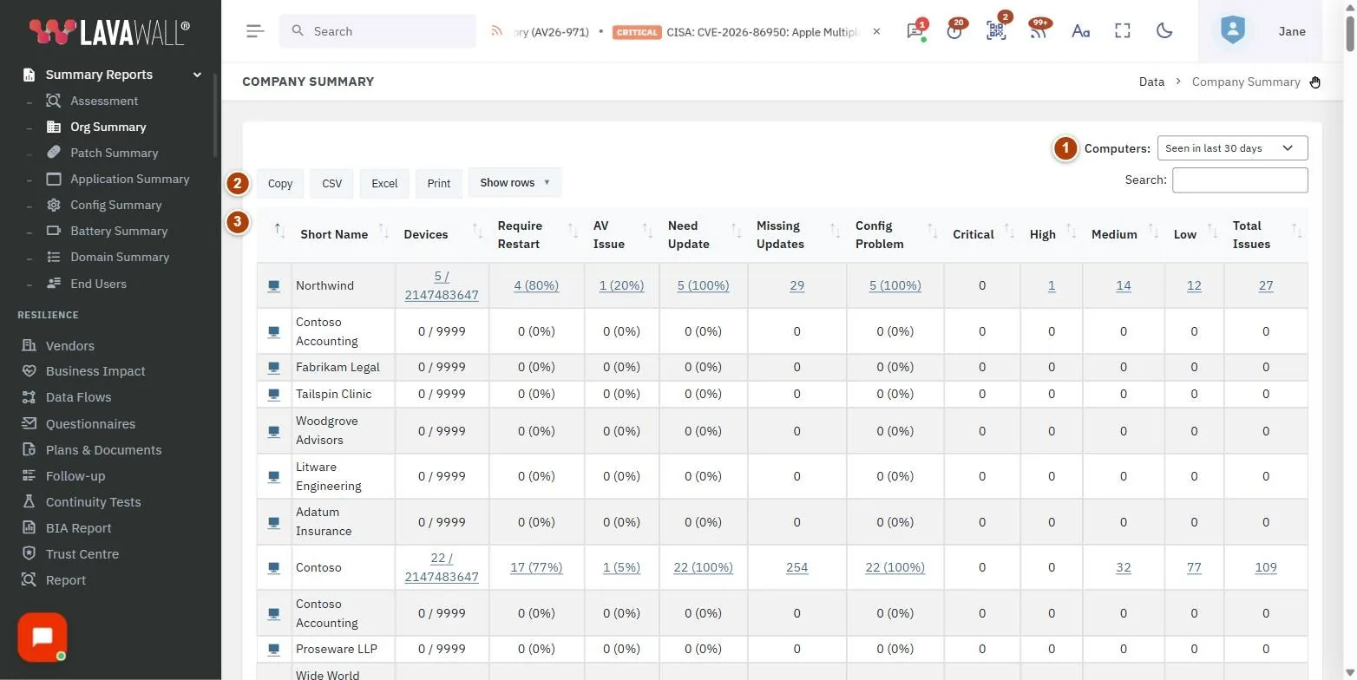This screenshot has height=680, width=1357.
Task: Sort the table by Devices column
Action: click(x=442, y=234)
